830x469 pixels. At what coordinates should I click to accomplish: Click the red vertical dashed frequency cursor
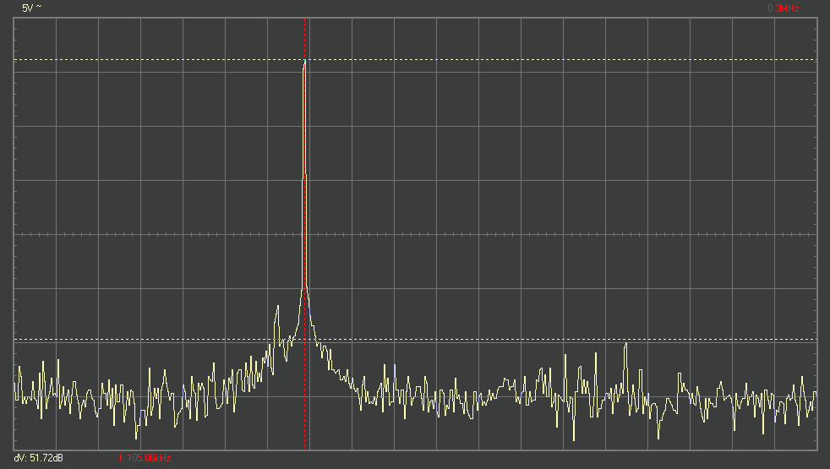[304, 169]
